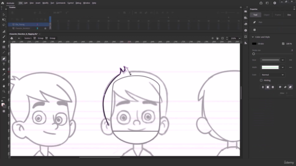Select the Fluid Brush tool
This screenshot has width=296, height=166.
point(4,31)
